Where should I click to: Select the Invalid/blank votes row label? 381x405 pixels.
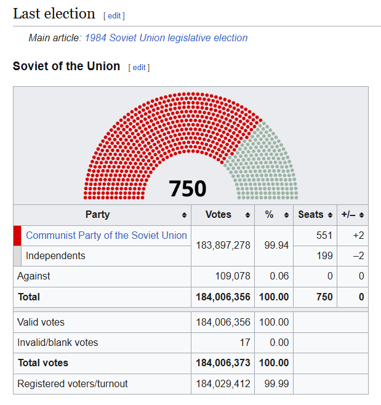pos(58,342)
